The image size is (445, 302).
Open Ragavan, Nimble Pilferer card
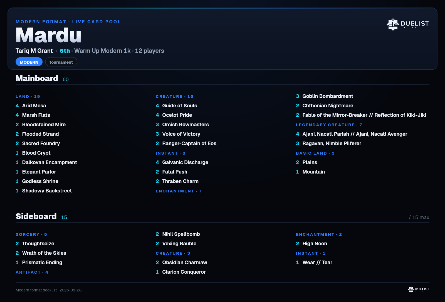332,143
